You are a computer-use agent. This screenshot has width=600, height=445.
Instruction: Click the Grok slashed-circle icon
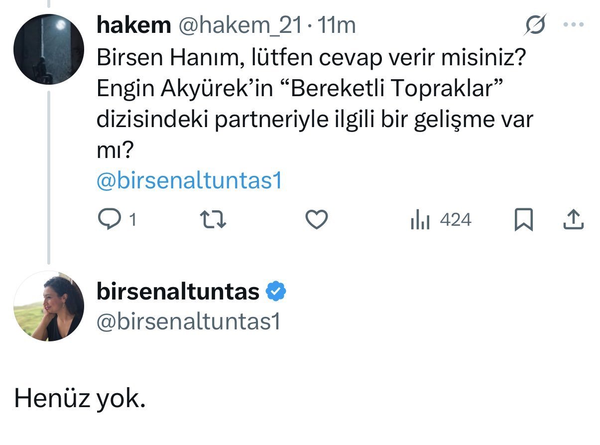(537, 25)
